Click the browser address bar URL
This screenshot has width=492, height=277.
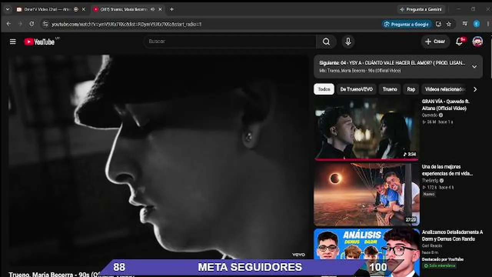click(x=127, y=24)
